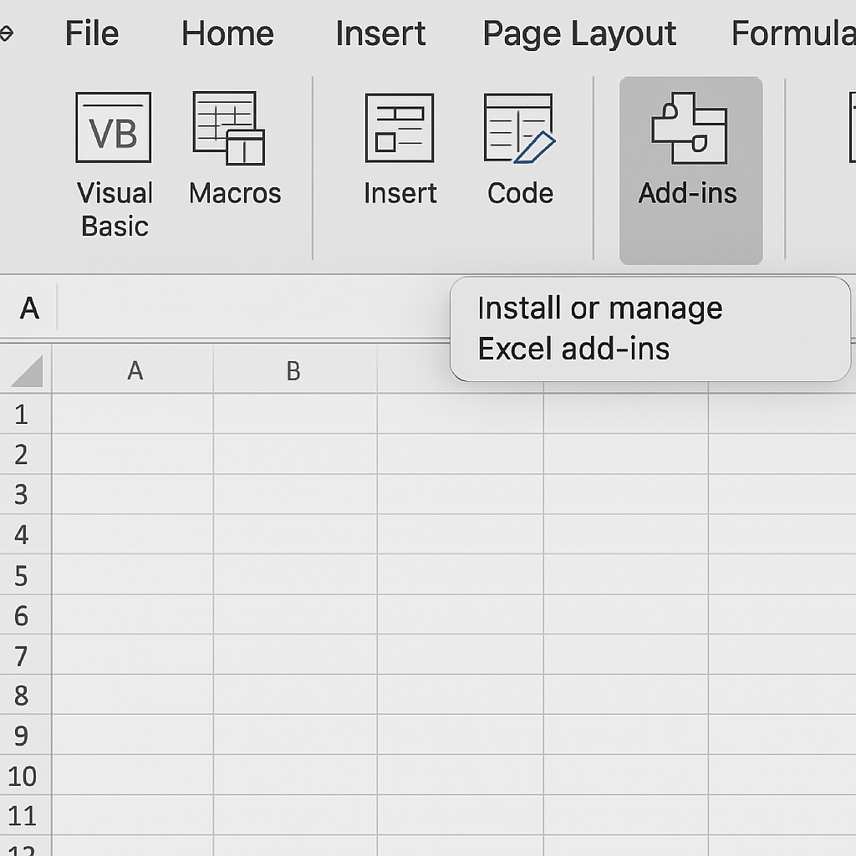This screenshot has height=856, width=856.
Task: Switch to the Formulas tab
Action: tap(794, 33)
